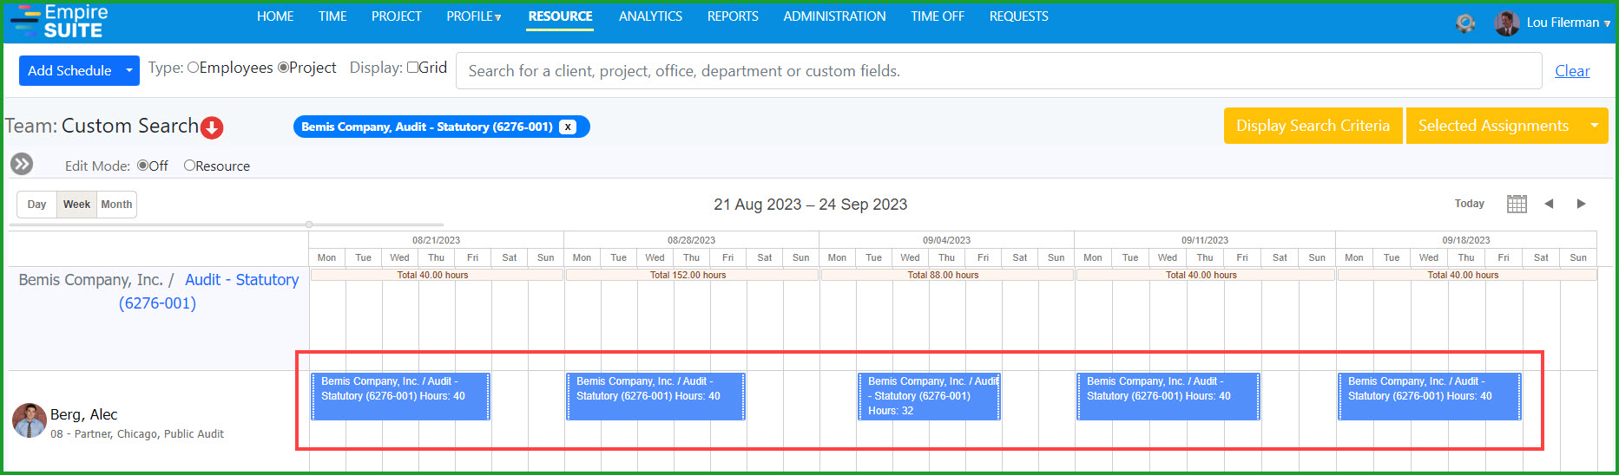Click the Selected Assignments button
1619x475 pixels.
pyautogui.click(x=1493, y=126)
